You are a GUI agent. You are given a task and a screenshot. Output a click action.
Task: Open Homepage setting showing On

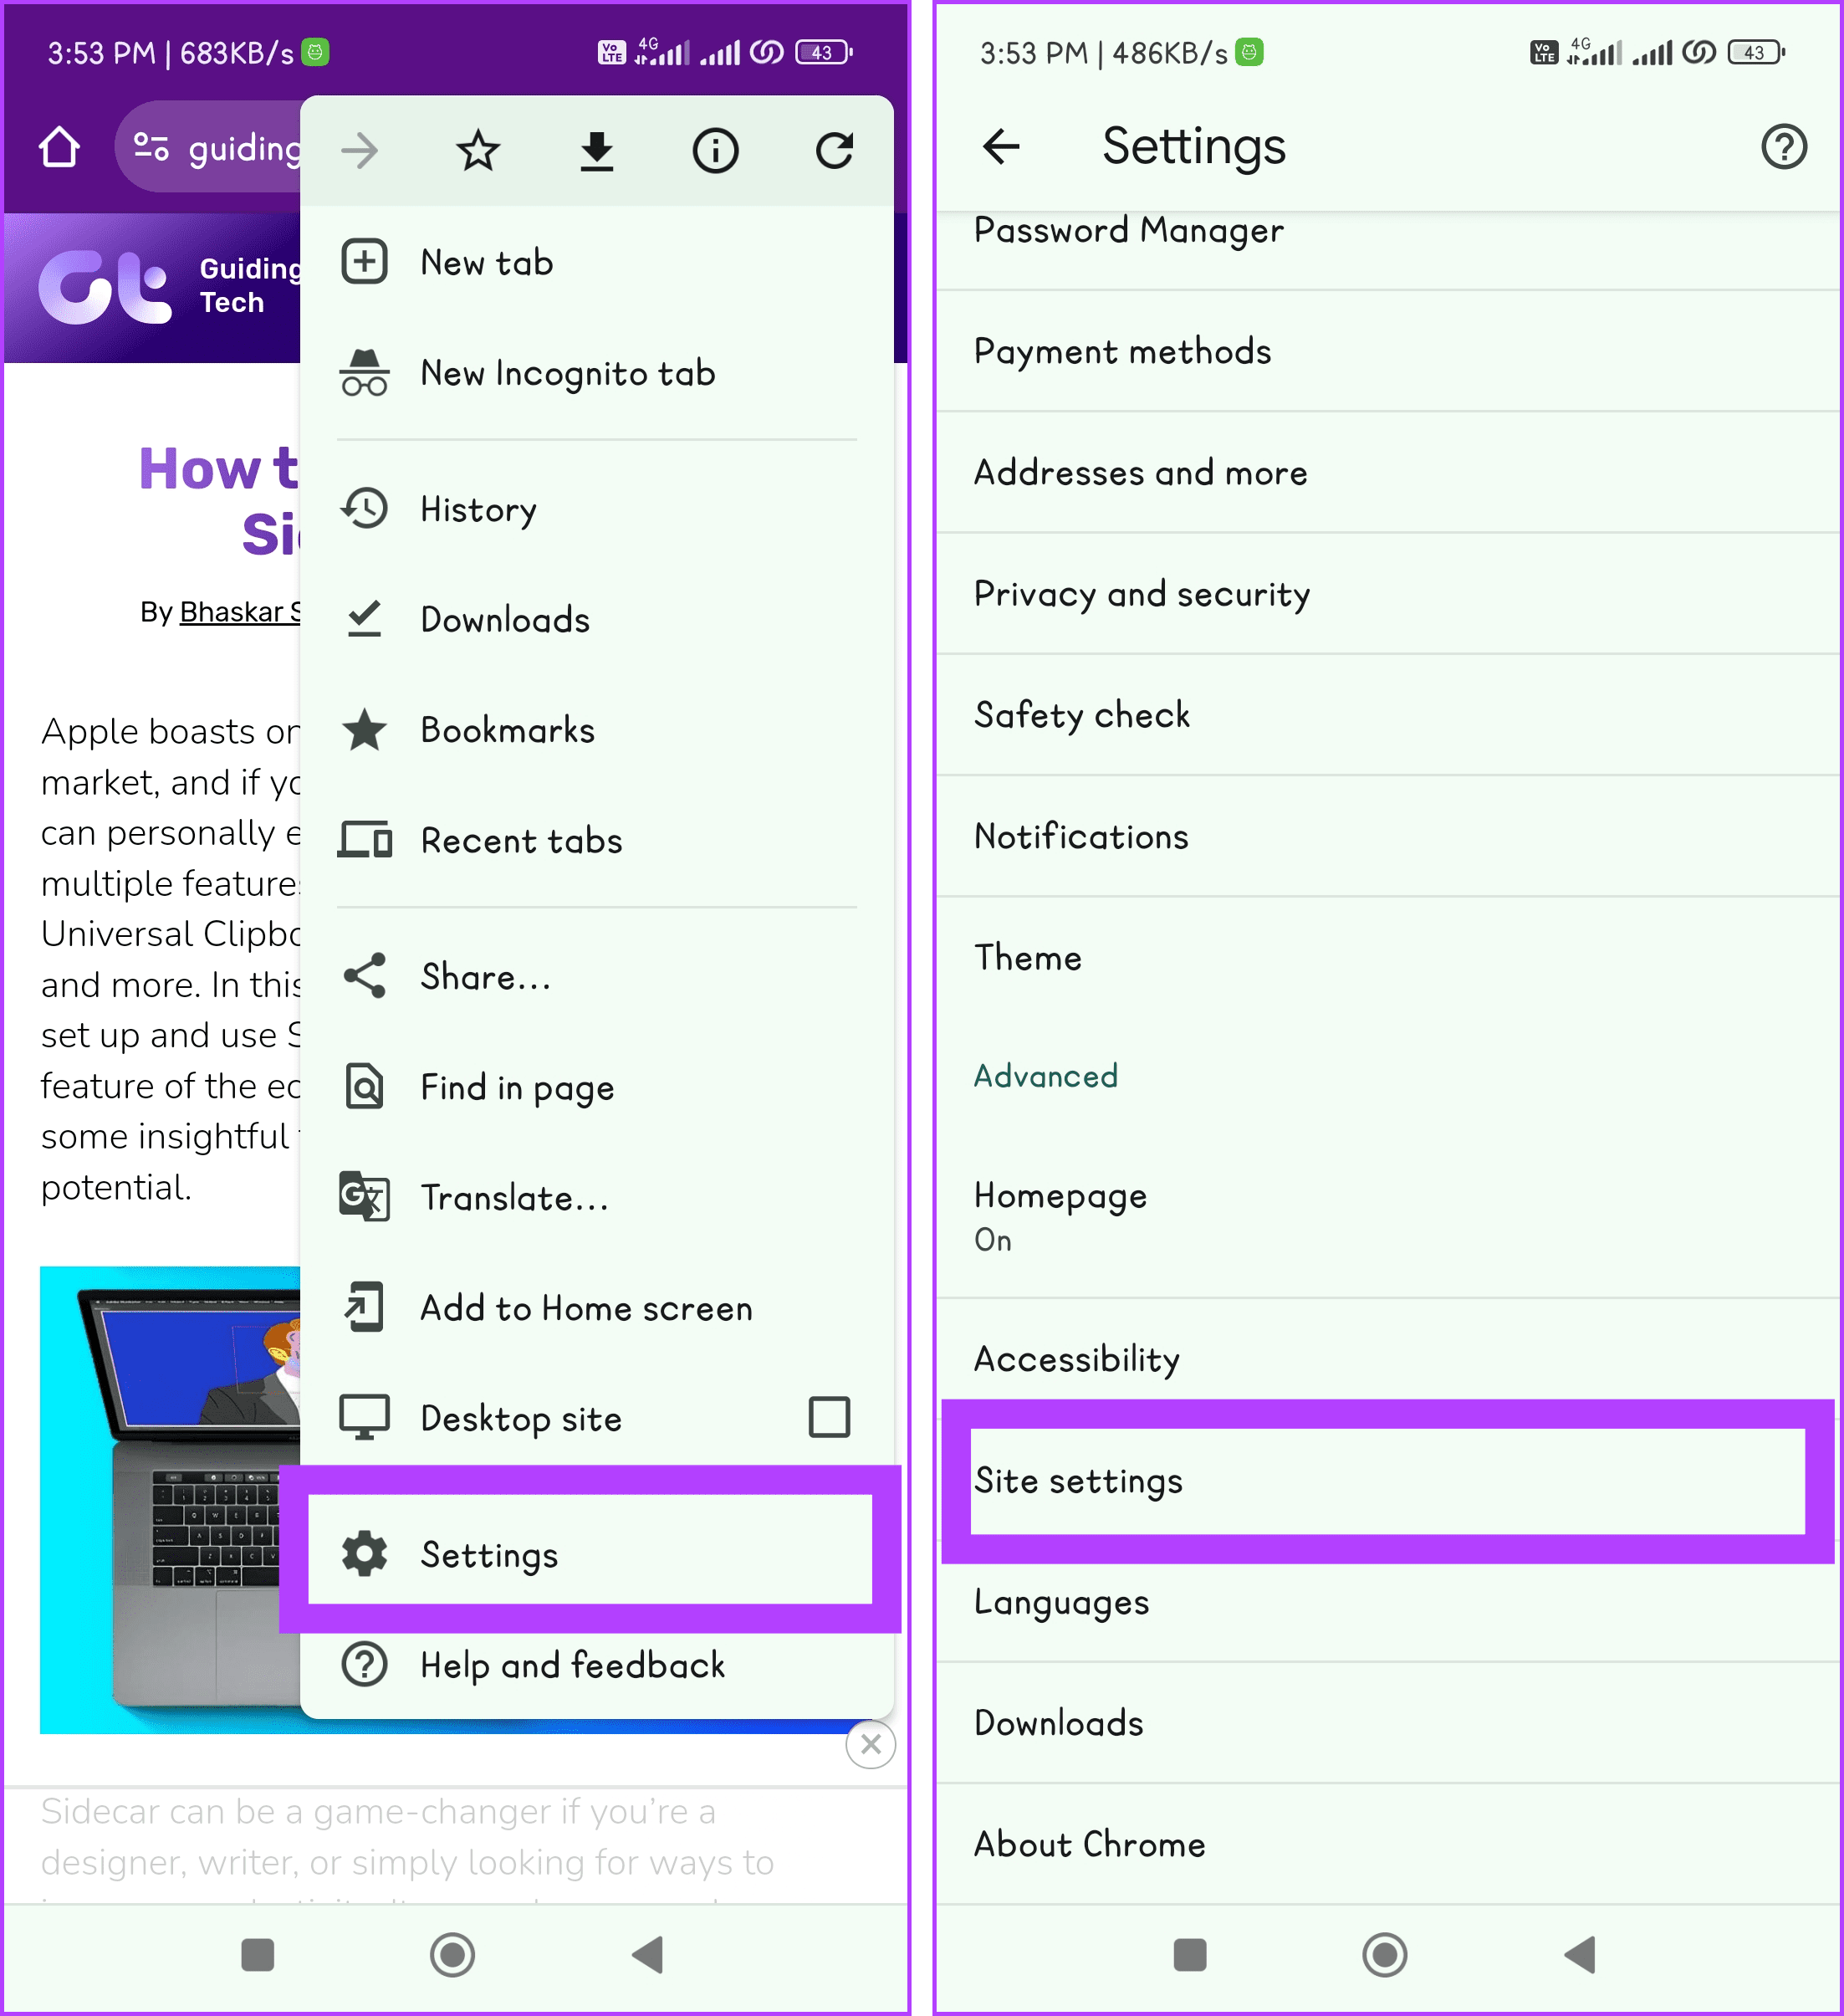1389,1217
